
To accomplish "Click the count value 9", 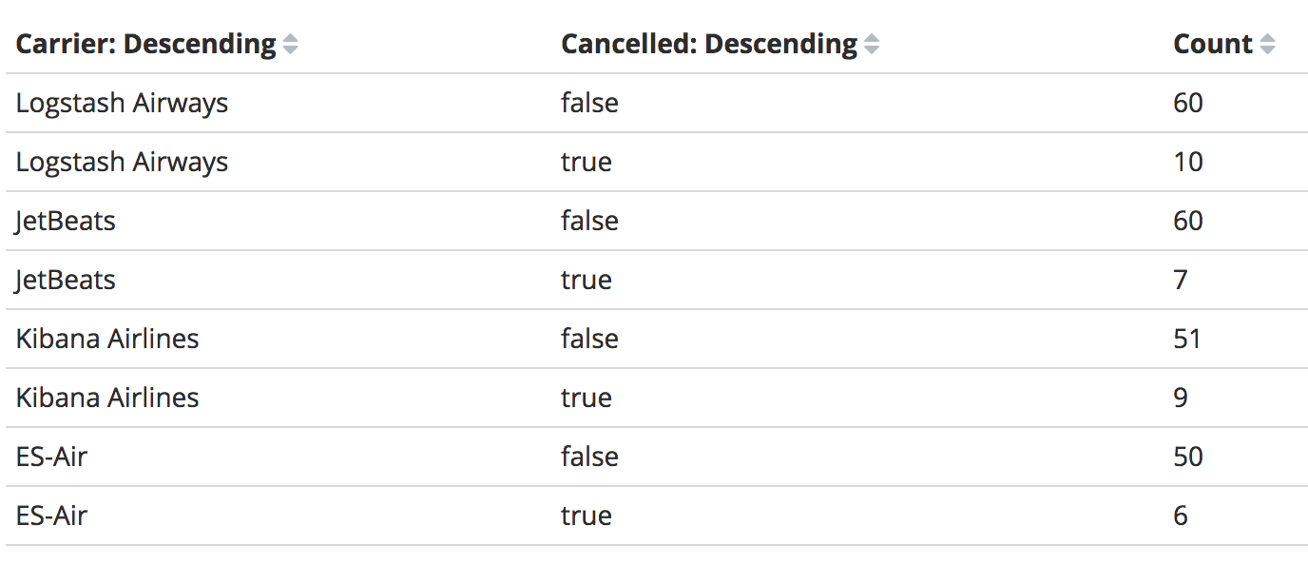I will (x=1181, y=398).
